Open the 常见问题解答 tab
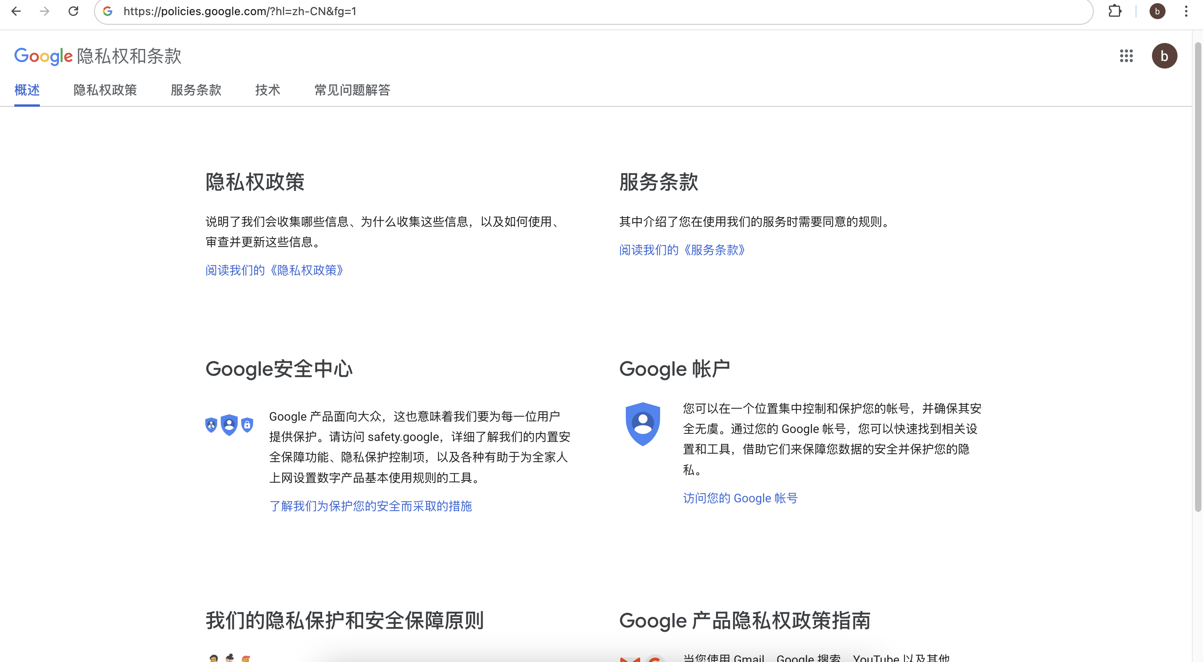 pyautogui.click(x=352, y=90)
